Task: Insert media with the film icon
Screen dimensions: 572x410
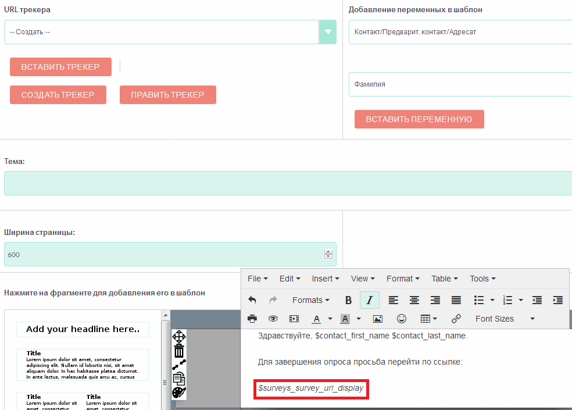Action: point(294,319)
